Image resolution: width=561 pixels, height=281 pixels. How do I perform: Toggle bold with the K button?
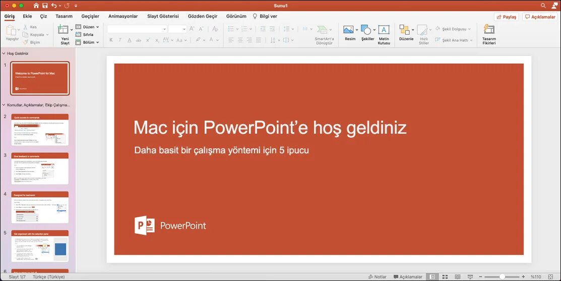pos(111,40)
